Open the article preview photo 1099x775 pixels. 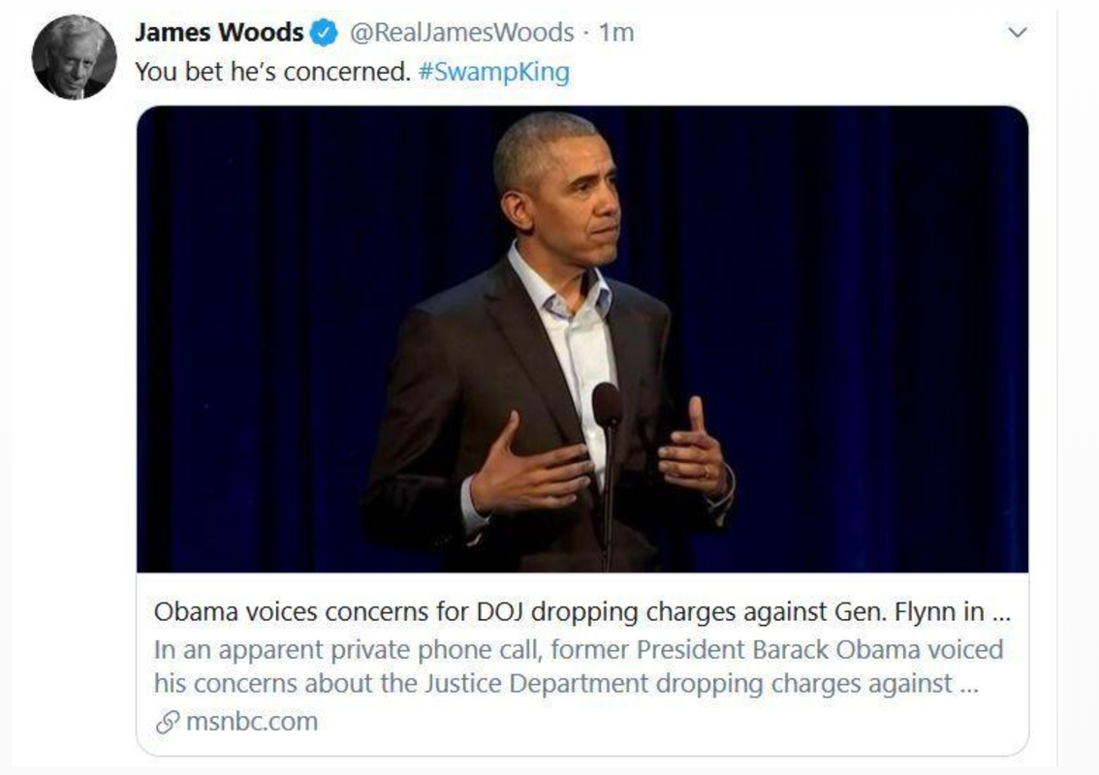coord(582,339)
